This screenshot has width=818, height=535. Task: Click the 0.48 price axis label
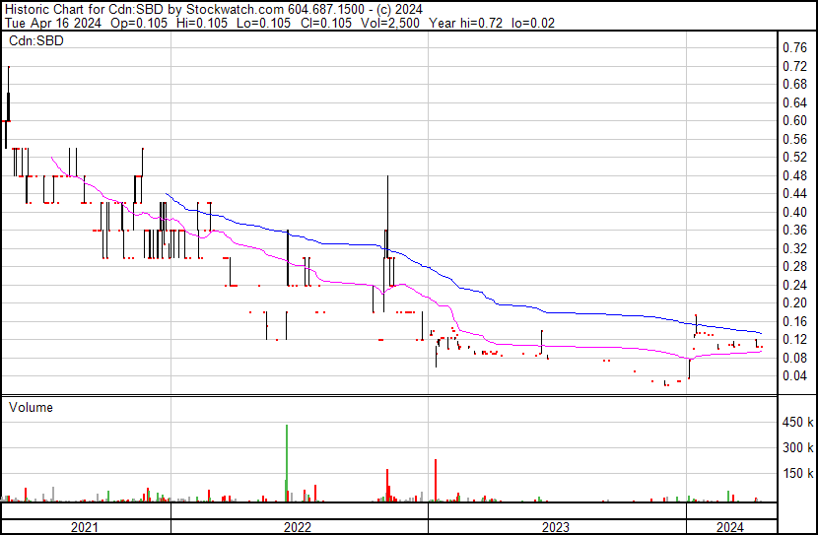pos(794,175)
